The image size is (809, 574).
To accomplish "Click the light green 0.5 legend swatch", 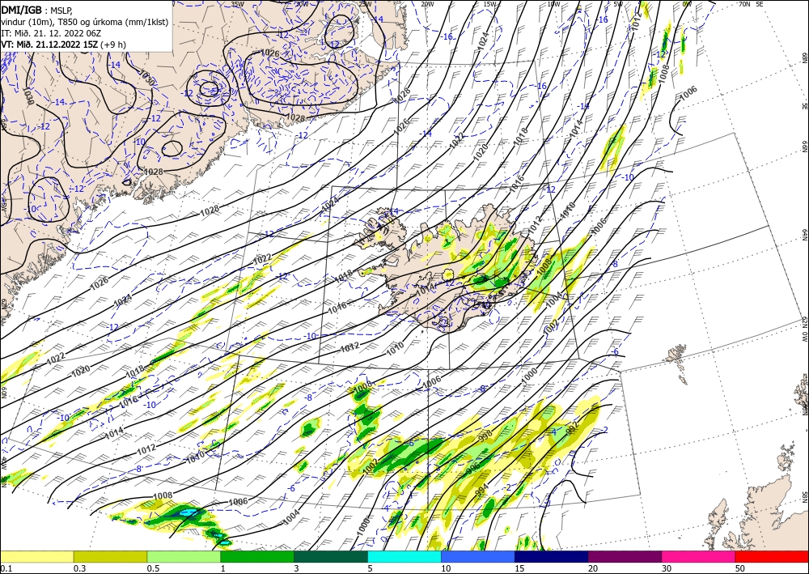I will 184,556.
